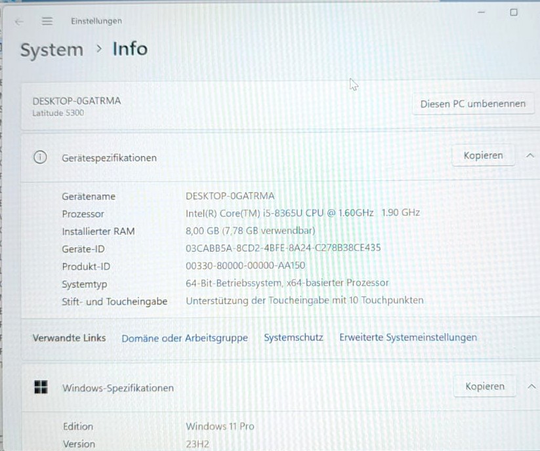Open the Systemschutz link
This screenshot has height=451, width=540.
[x=293, y=338]
